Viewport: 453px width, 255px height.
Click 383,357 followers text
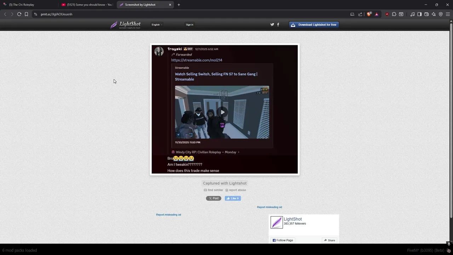point(295,224)
